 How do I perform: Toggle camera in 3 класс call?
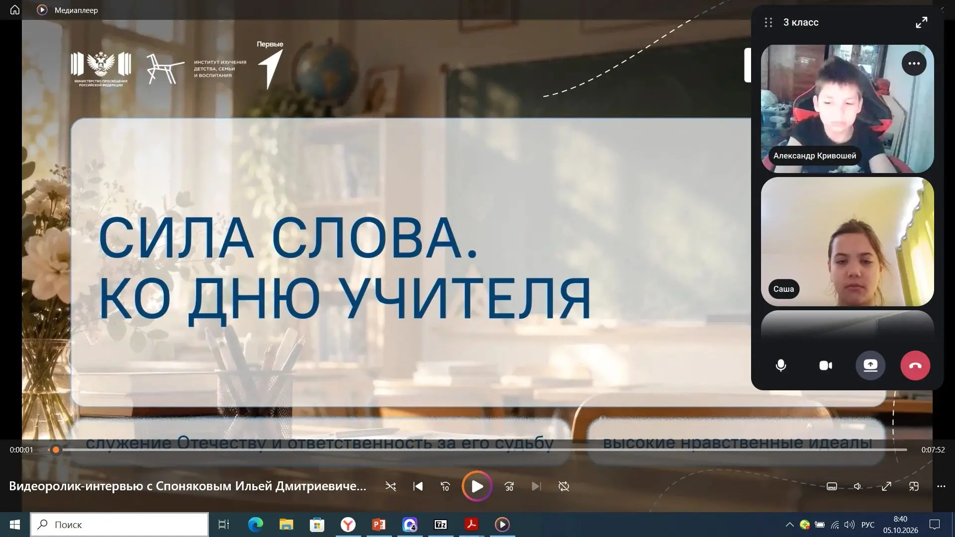[x=826, y=365]
